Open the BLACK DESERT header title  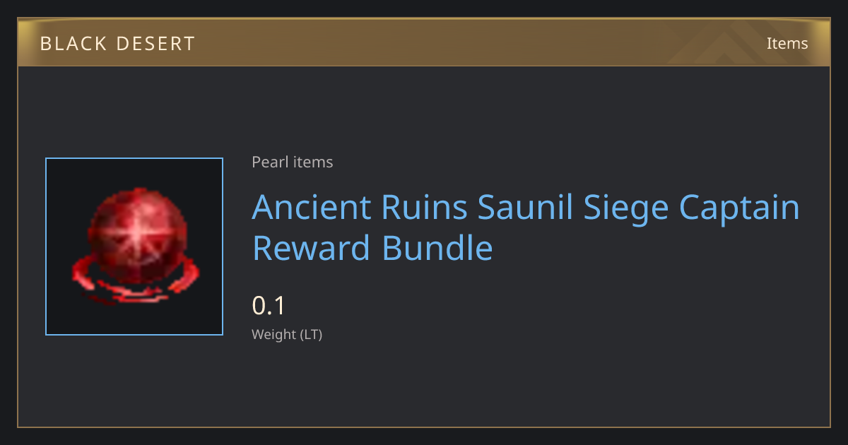[117, 44]
